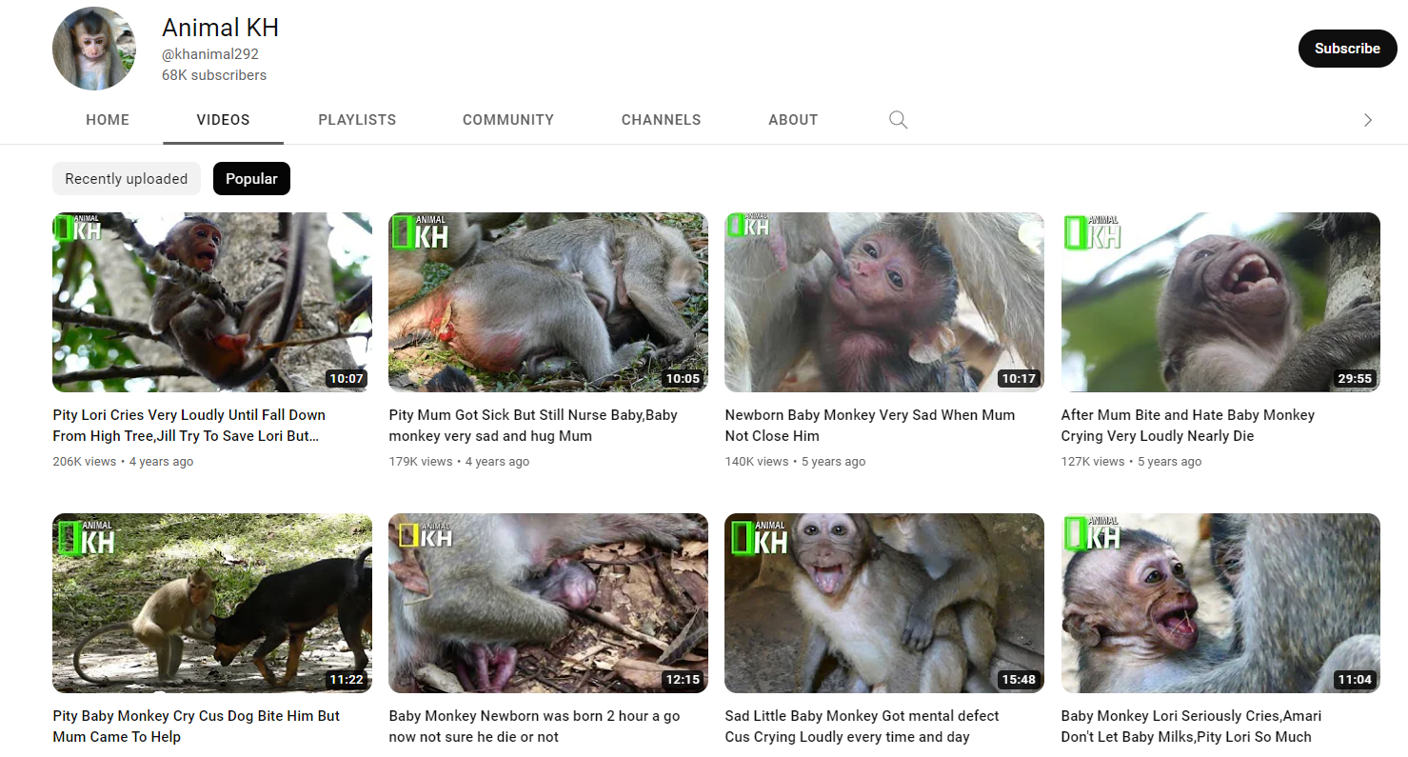Viewport: 1408px width, 757px height.
Task: Click the '@khanimal292' channel handle
Action: [210, 54]
